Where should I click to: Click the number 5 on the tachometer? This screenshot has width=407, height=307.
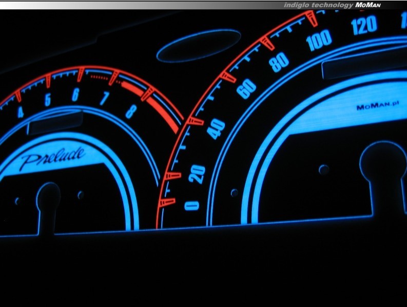tap(47, 100)
